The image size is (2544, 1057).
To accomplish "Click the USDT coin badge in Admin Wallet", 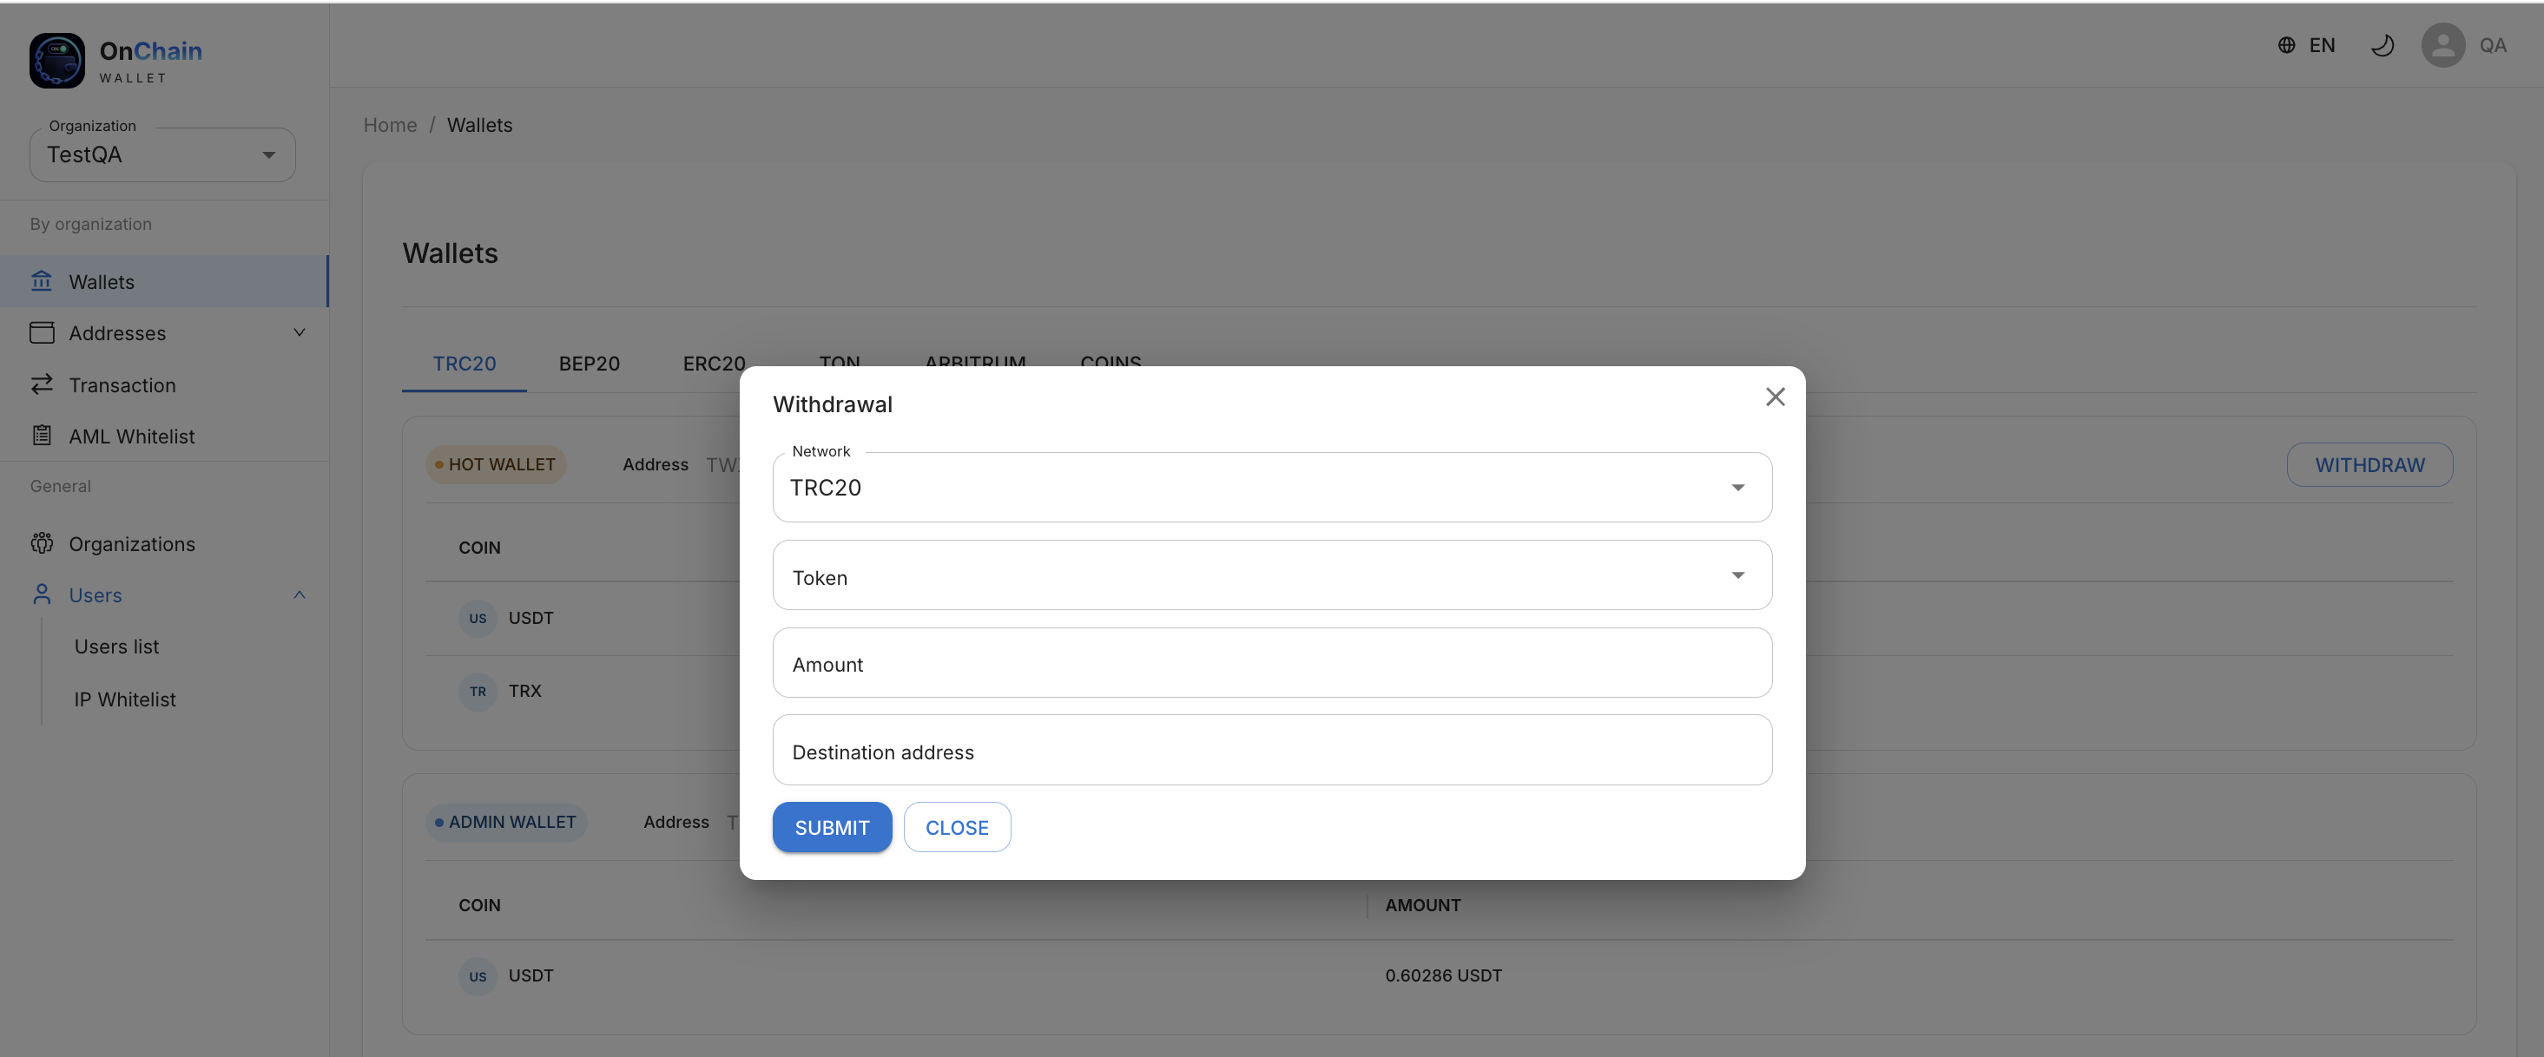I will (x=478, y=976).
